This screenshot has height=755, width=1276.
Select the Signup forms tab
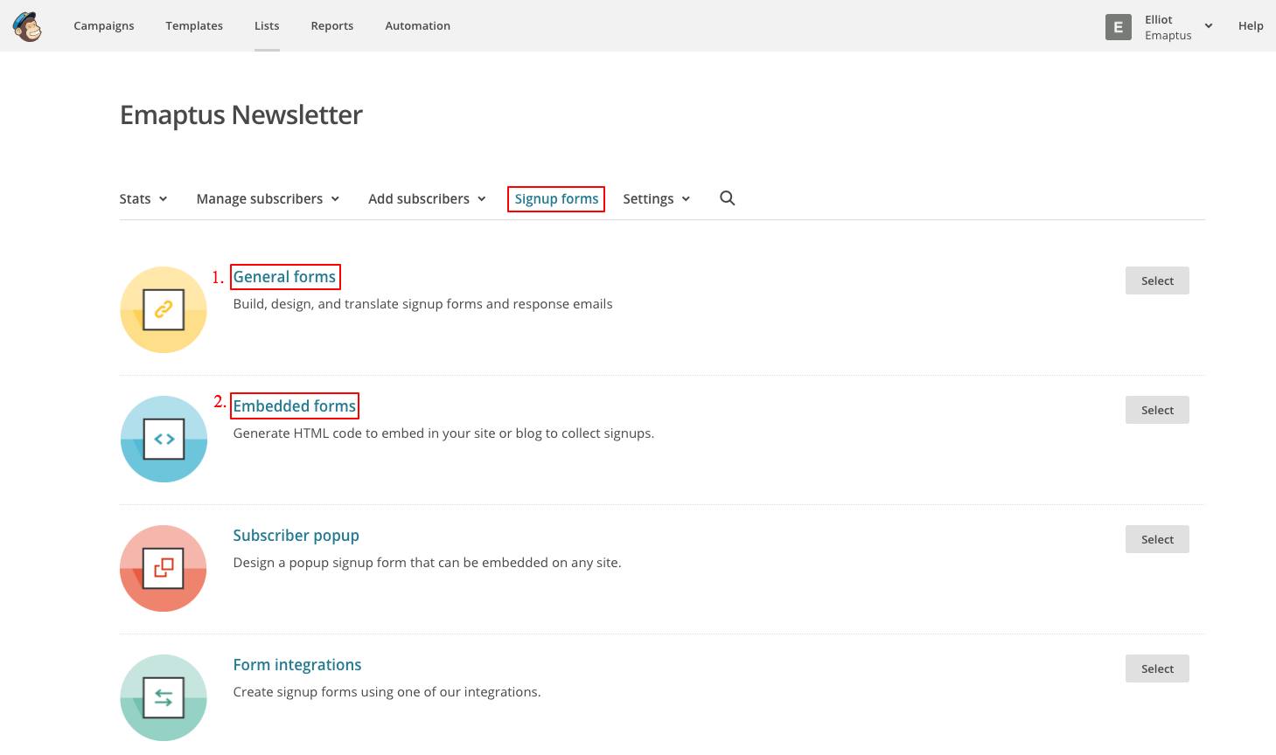click(556, 199)
